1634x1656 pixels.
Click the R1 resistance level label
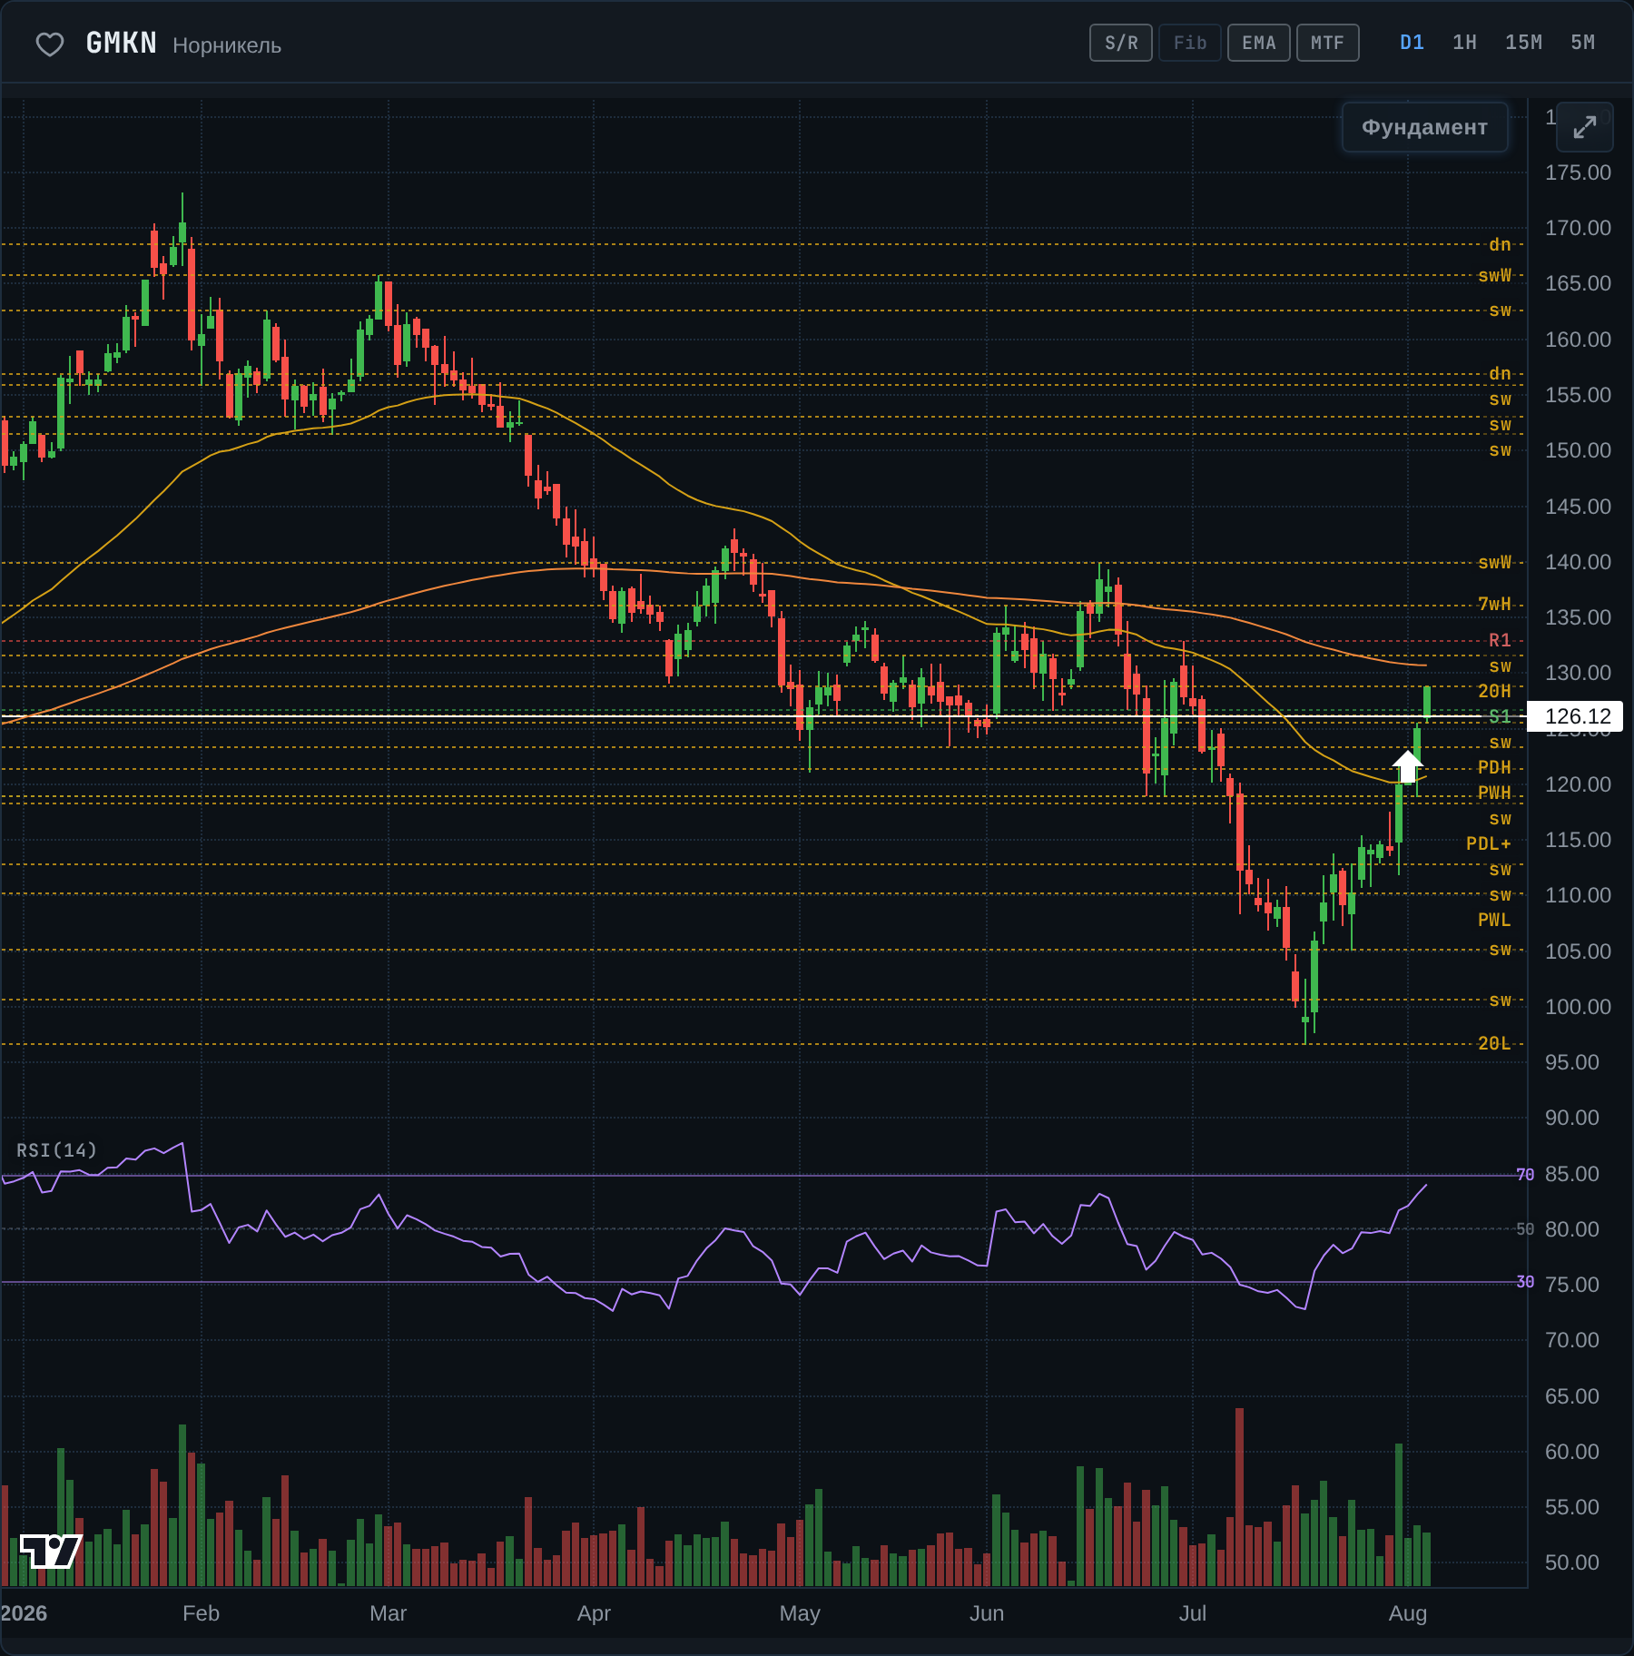[1500, 641]
